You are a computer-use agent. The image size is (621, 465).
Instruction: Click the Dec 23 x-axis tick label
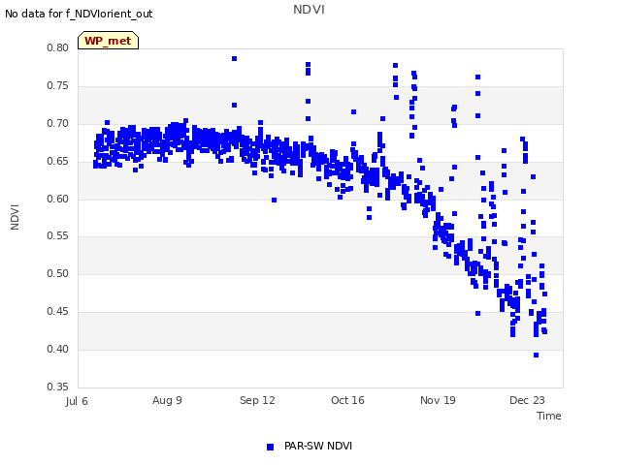527,400
